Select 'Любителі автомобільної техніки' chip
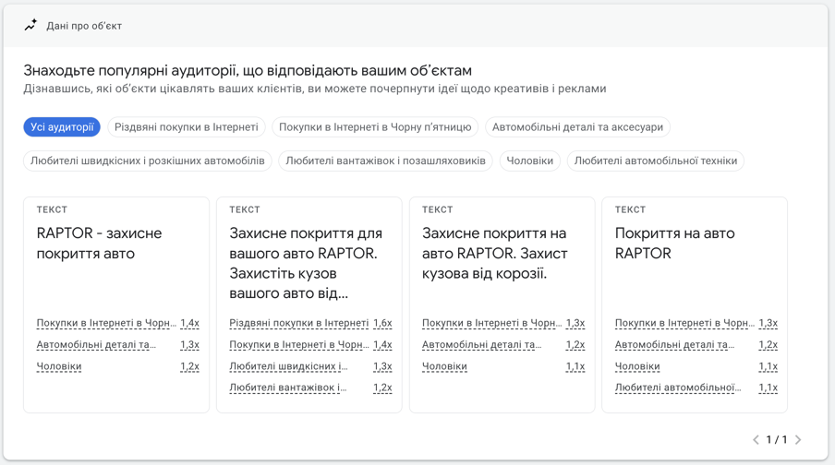835x465 pixels. tap(656, 161)
